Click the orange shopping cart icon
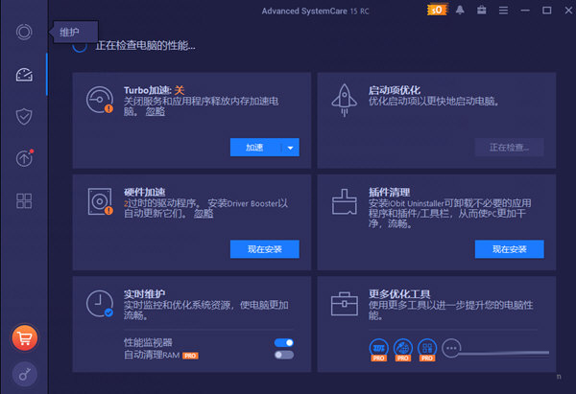 pyautogui.click(x=24, y=337)
